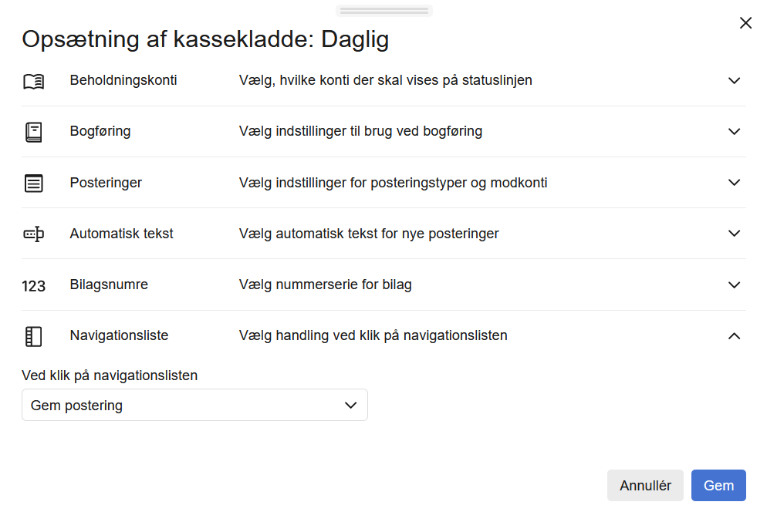Viewport: 767px width, 522px height.
Task: Click the dialog drag handle at top
Action: coord(383,9)
